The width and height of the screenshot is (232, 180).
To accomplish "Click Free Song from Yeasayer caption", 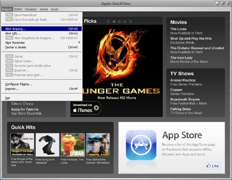I will coord(45,161).
